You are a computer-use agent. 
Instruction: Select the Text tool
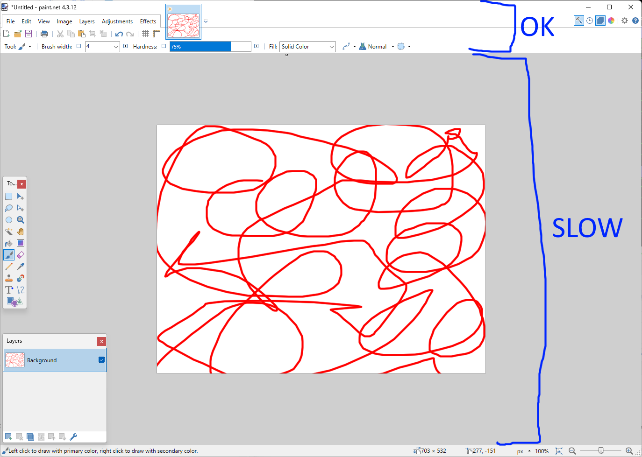[x=9, y=290]
